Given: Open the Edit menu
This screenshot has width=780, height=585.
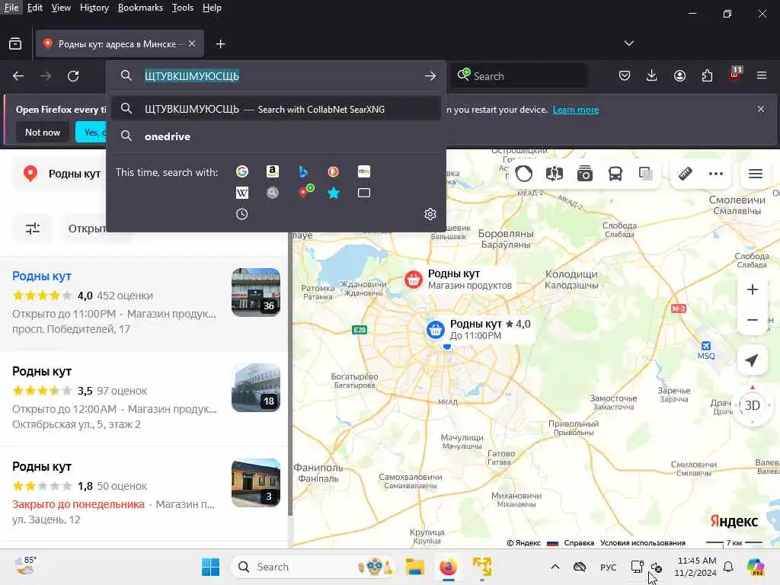Looking at the screenshot, I should pos(34,8).
